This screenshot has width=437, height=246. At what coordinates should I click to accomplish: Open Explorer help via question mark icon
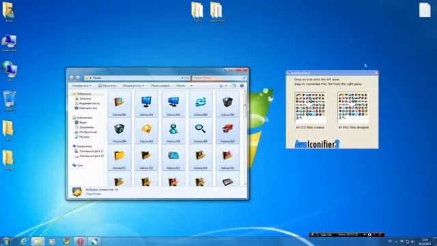click(x=242, y=85)
